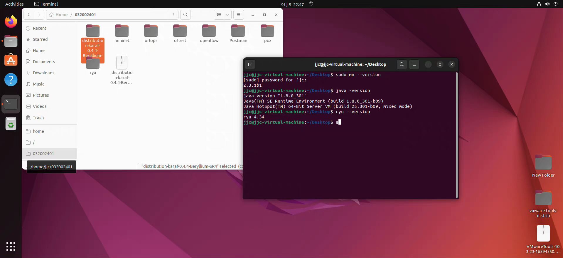The width and height of the screenshot is (563, 258).
Task: Open Files app in the dock
Action: pos(11,41)
